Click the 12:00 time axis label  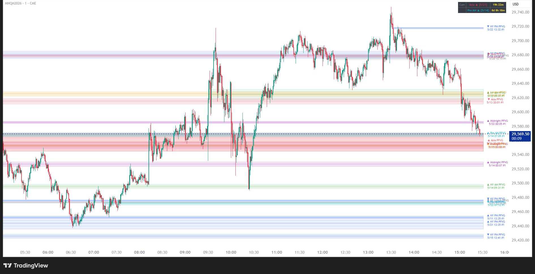pyautogui.click(x=323, y=252)
